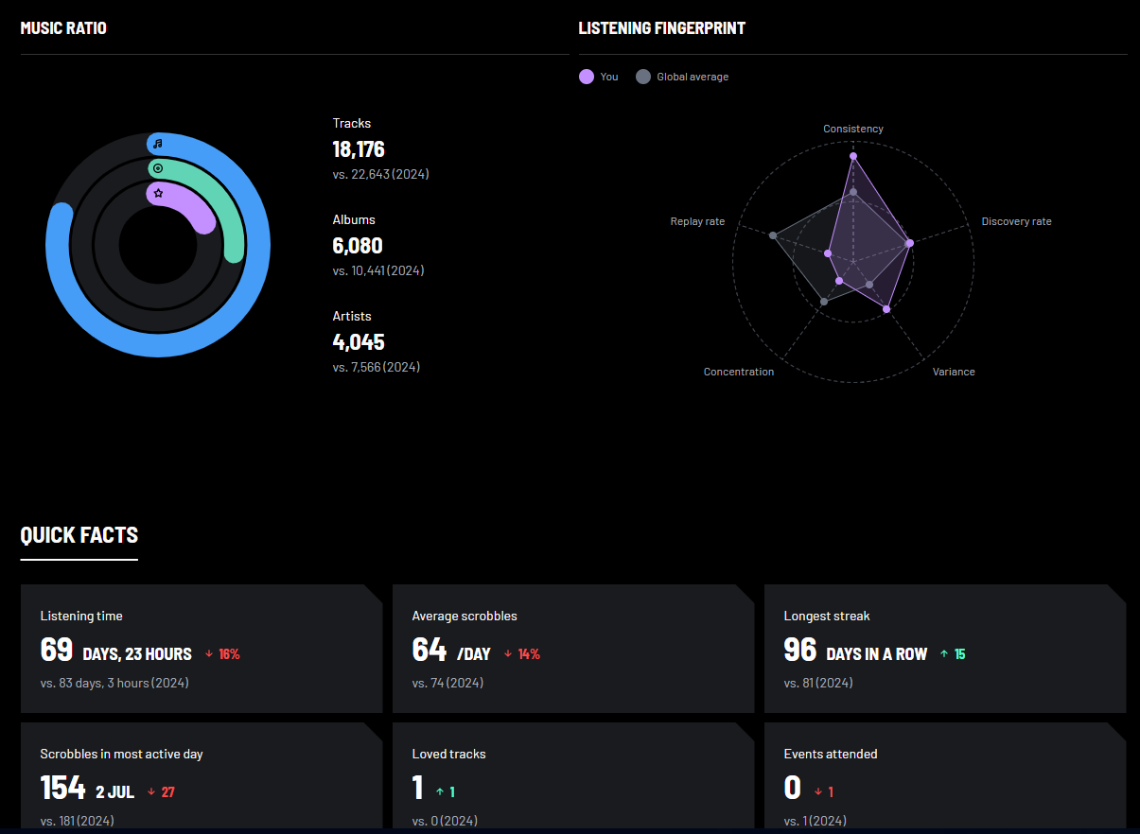This screenshot has height=834, width=1140.
Task: Click the album disc icon on green ring
Action: tap(158, 168)
